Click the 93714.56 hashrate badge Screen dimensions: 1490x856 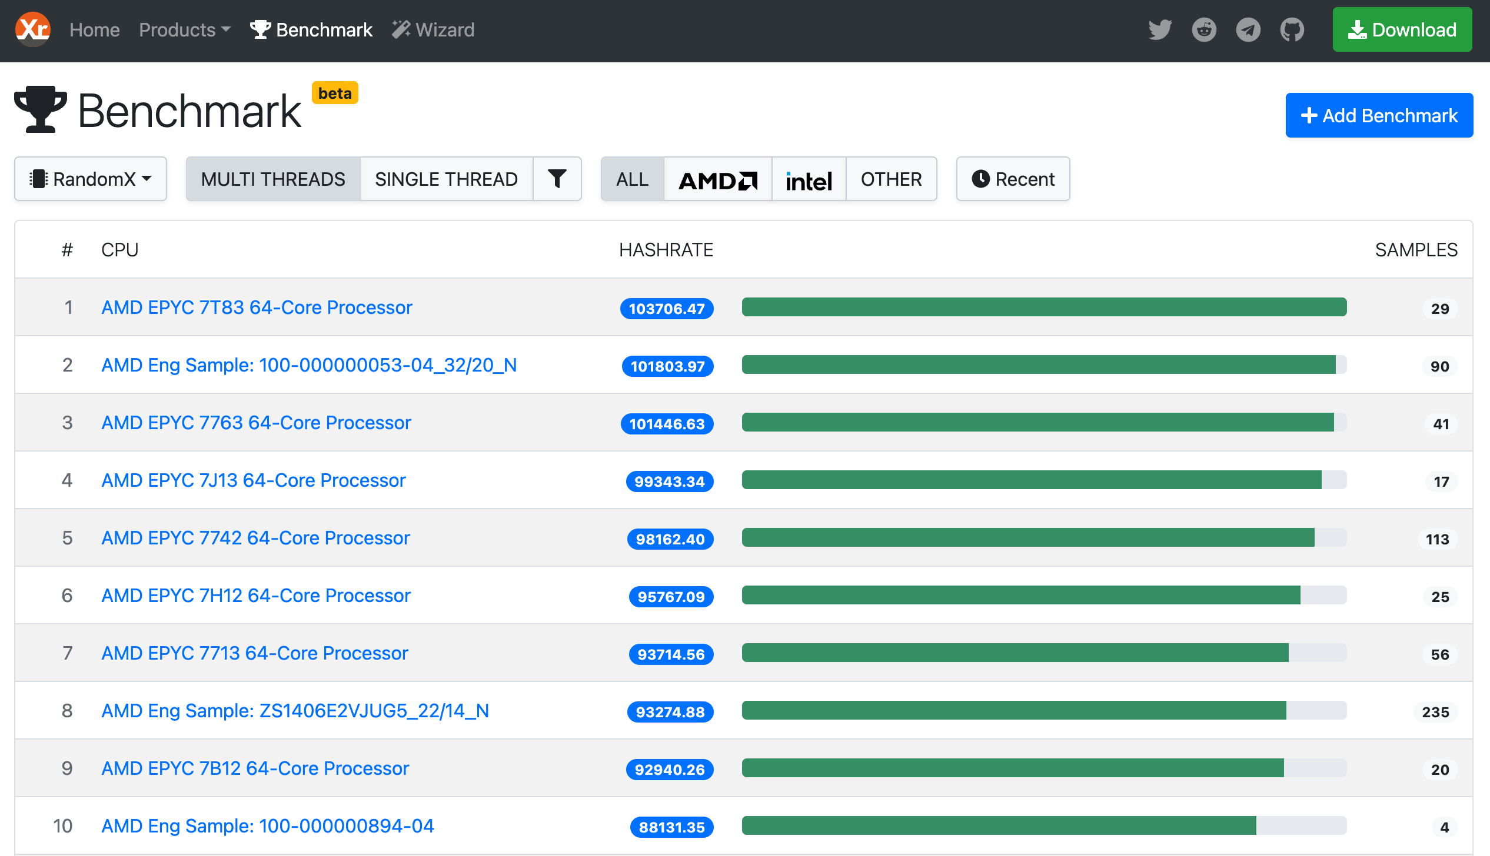(x=671, y=654)
